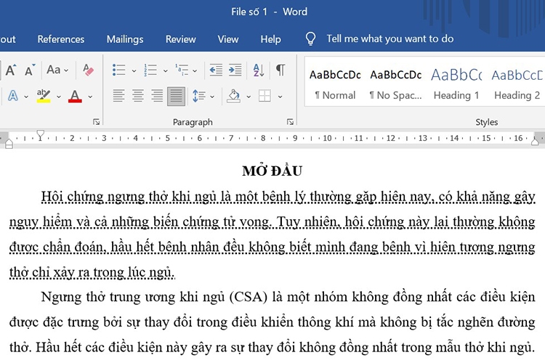Open line and paragraph spacing
545x363 pixels.
[199, 96]
